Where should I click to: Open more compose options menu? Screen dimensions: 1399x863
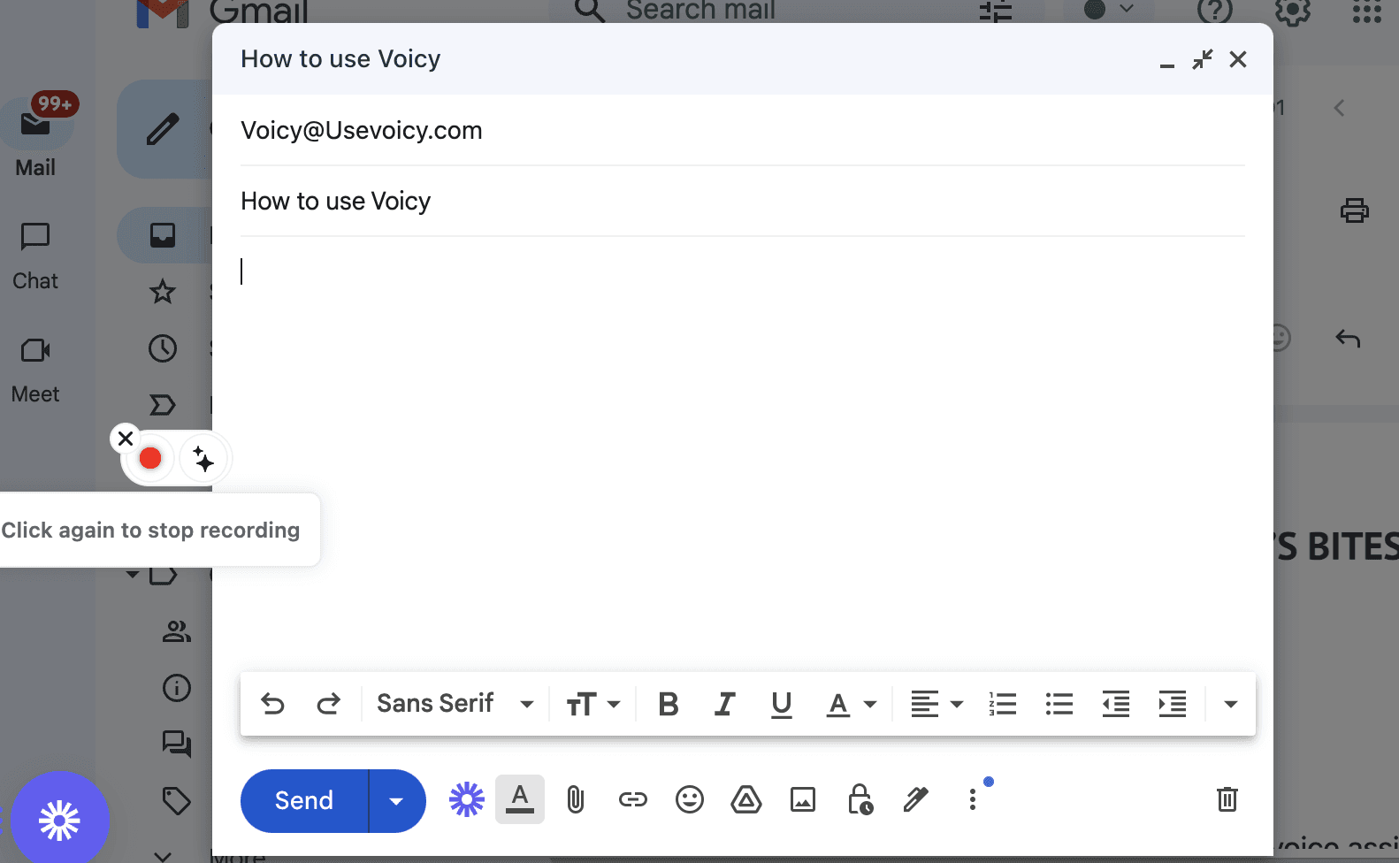click(973, 800)
